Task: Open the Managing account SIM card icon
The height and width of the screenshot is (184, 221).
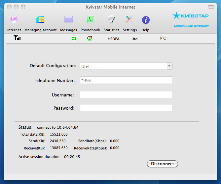Action: (40, 19)
